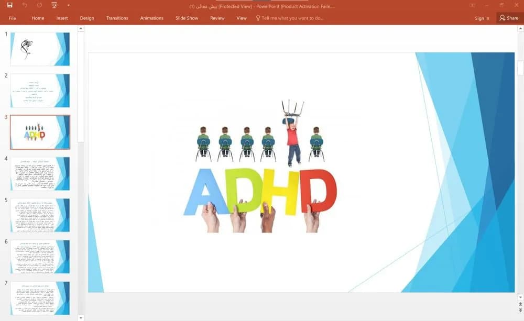Open Ribbon Display Options icon
Viewport: 524px width, 321px height.
tap(472, 5)
